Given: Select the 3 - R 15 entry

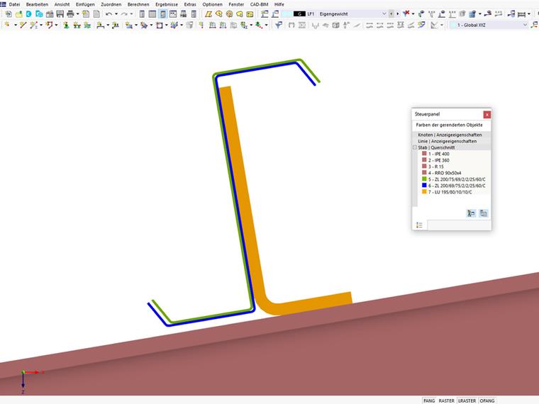Looking at the screenshot, I should 436,167.
